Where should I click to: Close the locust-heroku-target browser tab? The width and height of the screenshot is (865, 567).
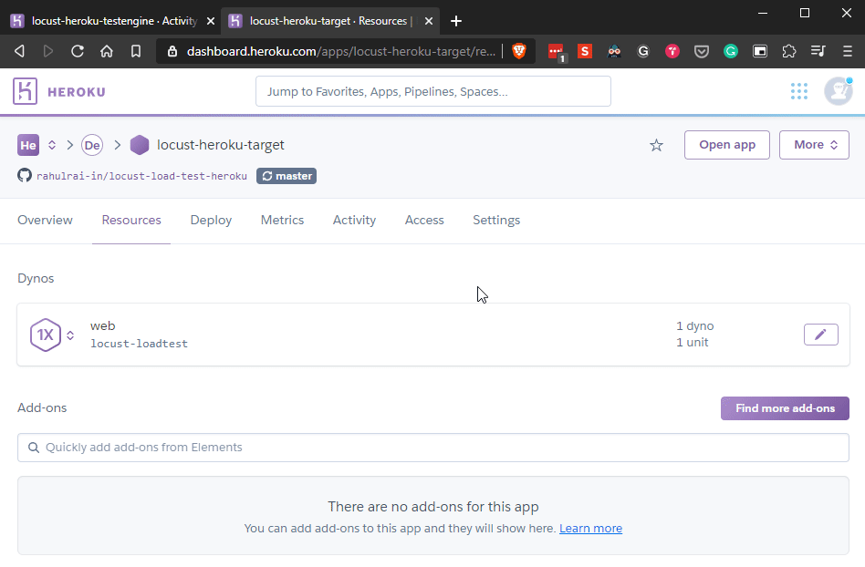[x=429, y=21]
